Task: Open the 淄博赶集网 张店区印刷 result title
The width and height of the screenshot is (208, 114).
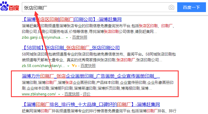Action: point(72,19)
